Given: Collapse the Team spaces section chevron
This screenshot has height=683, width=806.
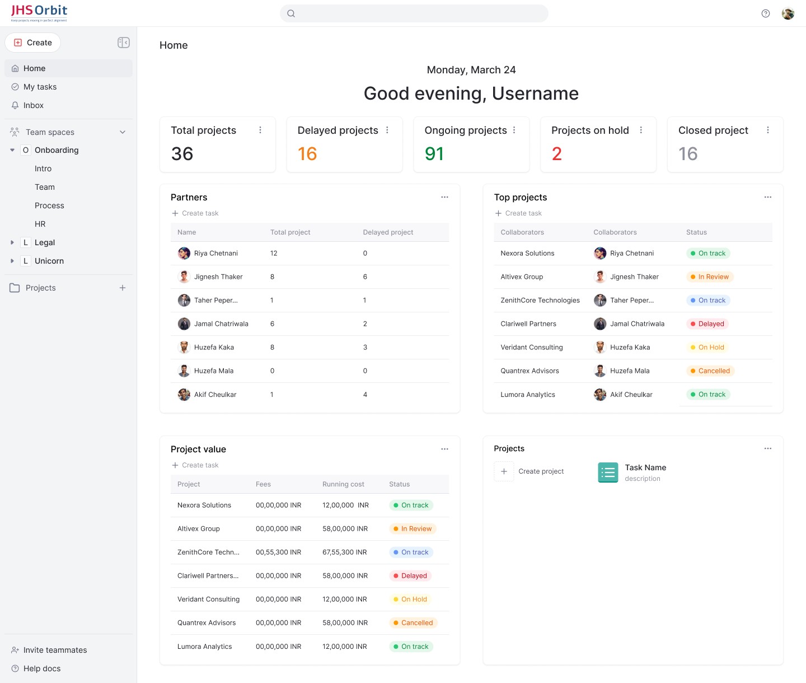Looking at the screenshot, I should [123, 132].
